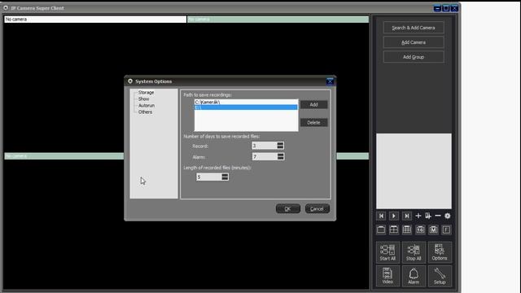Open the Alarm bell icon
The height and width of the screenshot is (293, 521).
(414, 276)
